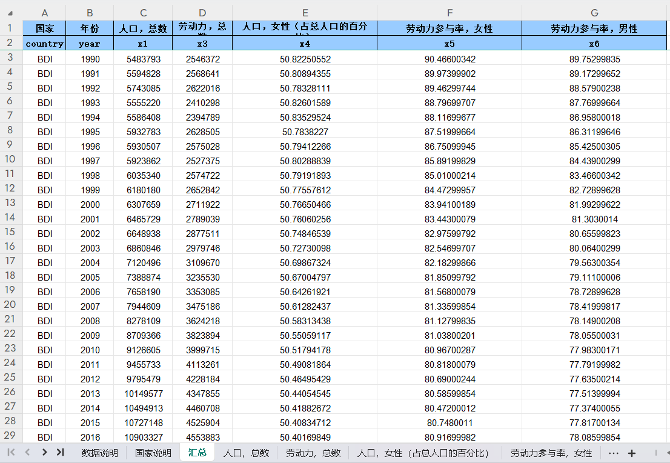Click BDI cell in row 3

click(44, 59)
